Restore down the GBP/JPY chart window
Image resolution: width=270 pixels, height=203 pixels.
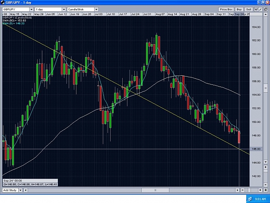pyautogui.click(x=263, y=3)
